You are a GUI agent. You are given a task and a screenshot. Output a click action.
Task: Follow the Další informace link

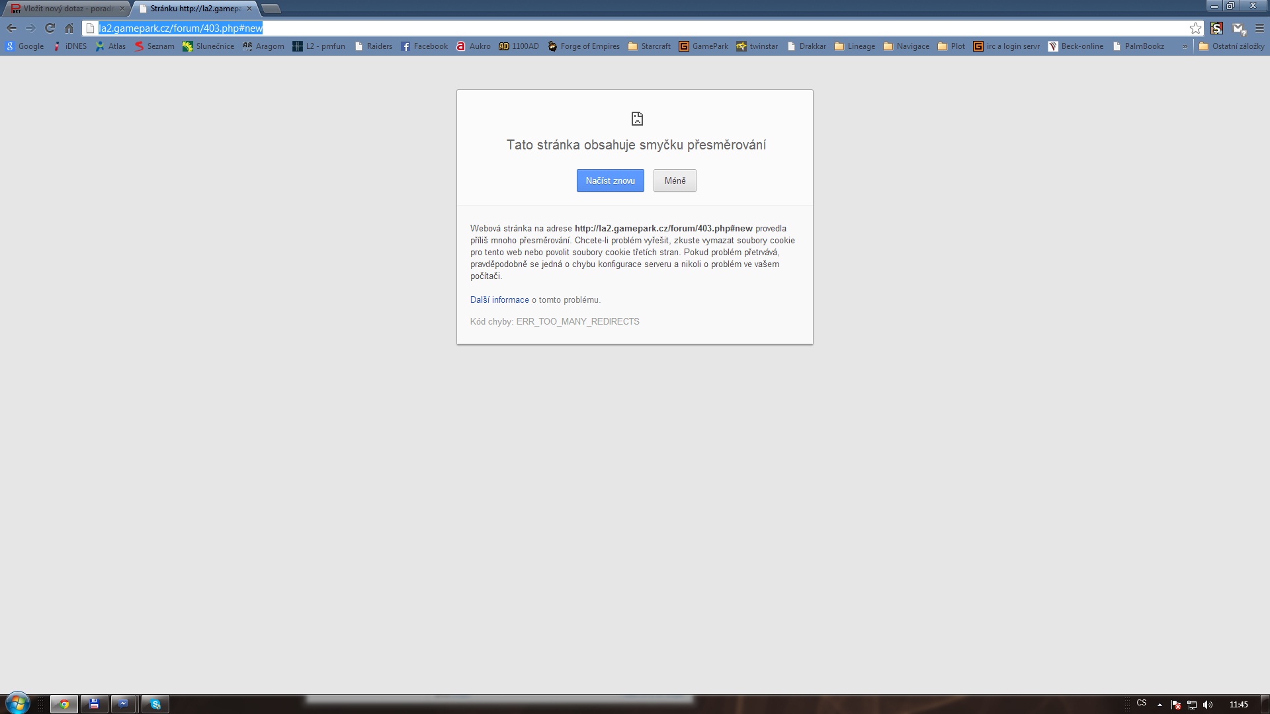click(x=499, y=300)
